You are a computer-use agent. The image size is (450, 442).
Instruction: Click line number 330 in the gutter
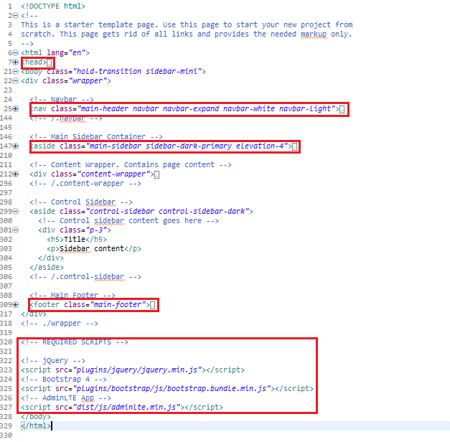[6, 435]
